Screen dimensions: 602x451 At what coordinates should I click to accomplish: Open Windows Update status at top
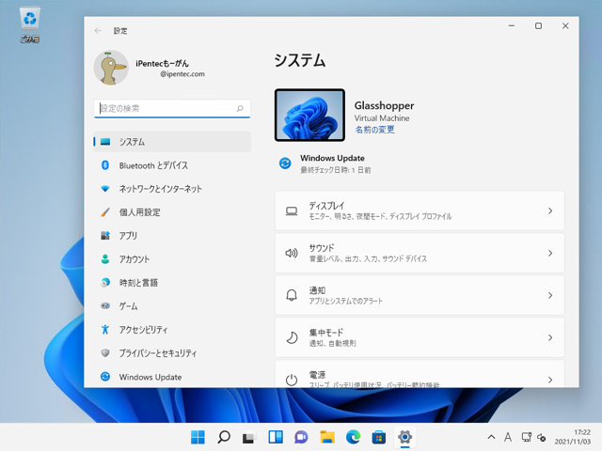[325, 163]
